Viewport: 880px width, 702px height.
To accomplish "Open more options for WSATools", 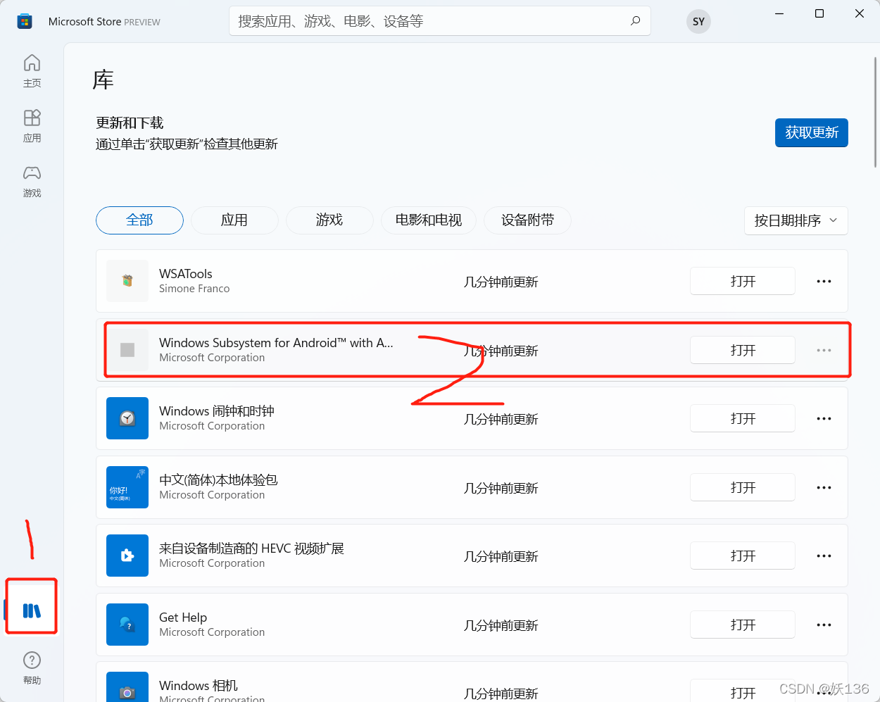I will [824, 281].
